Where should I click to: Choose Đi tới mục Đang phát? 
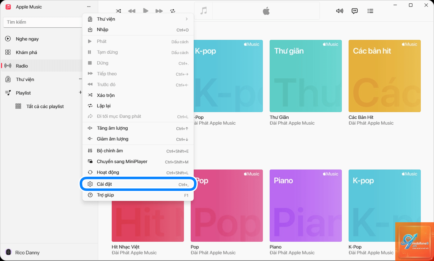tap(138, 117)
